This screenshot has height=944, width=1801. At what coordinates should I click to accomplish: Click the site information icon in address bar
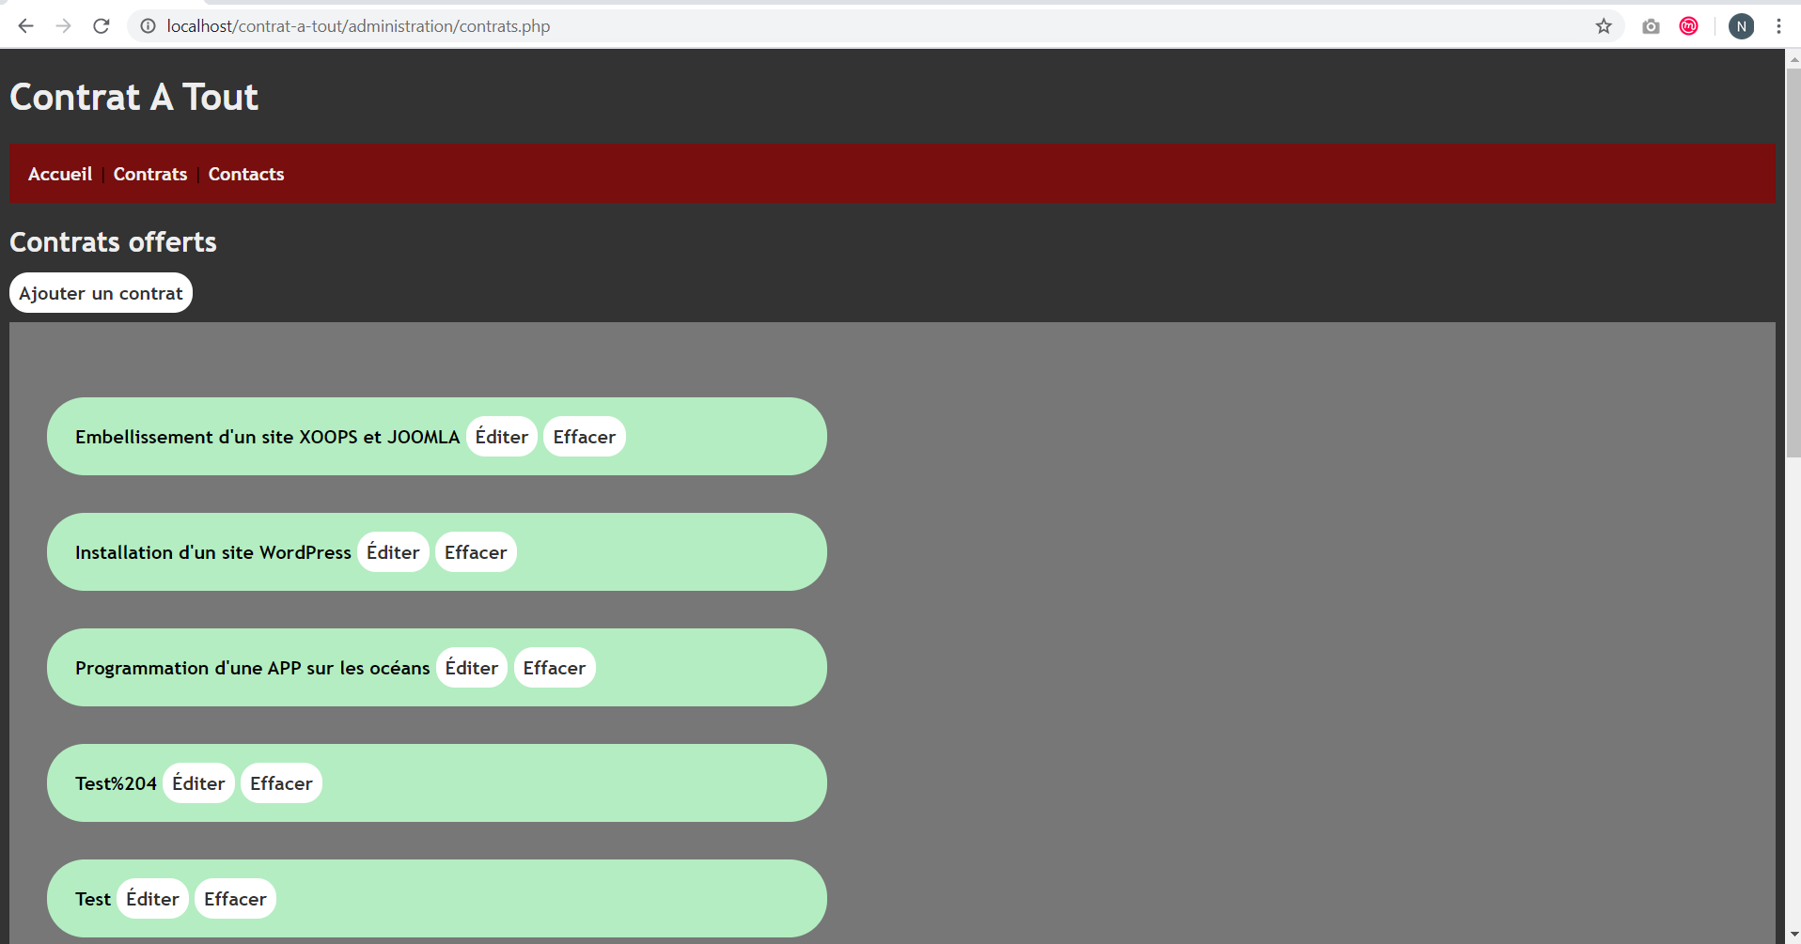click(148, 26)
